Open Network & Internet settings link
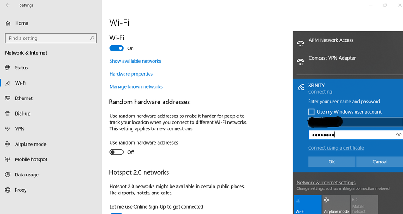 326,182
